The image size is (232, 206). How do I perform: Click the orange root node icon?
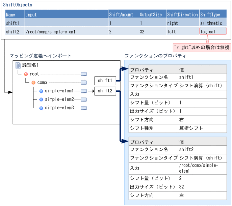tap(26, 74)
